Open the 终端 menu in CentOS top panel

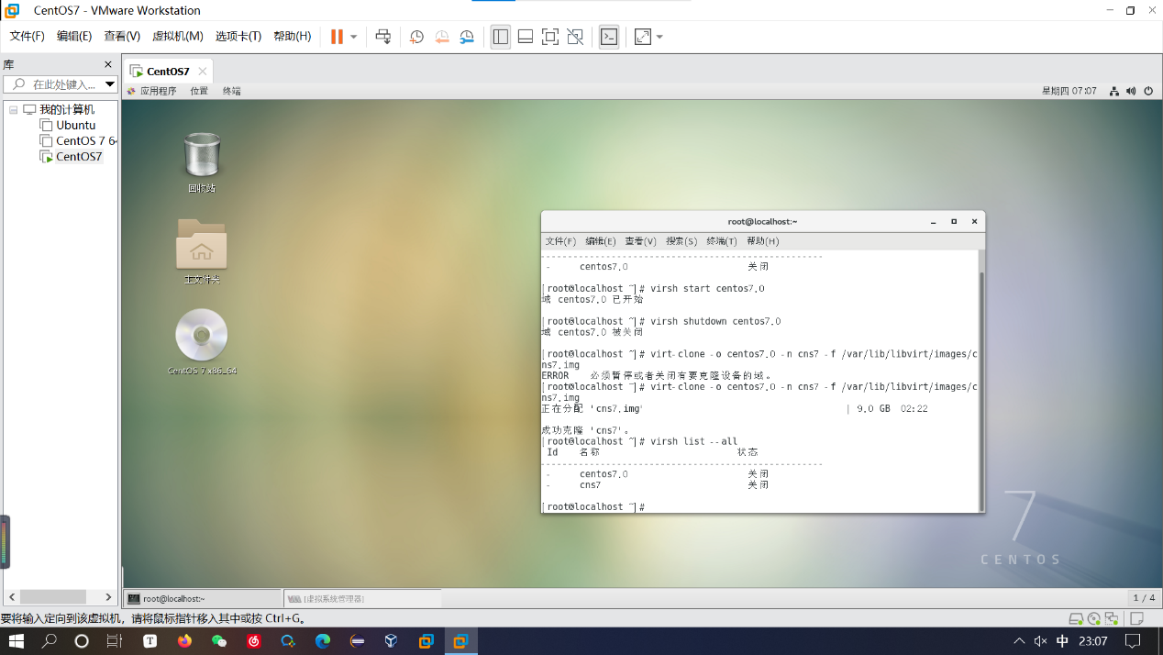(232, 91)
